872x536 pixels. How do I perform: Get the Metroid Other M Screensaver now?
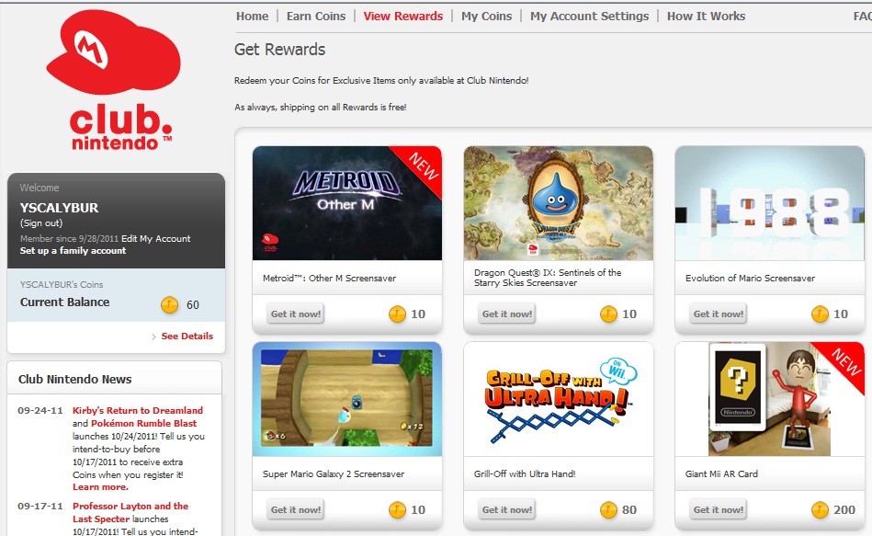(296, 314)
